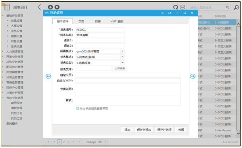Expand the 商品设置 tree node
The width and height of the screenshot is (242, 148).
(8, 21)
